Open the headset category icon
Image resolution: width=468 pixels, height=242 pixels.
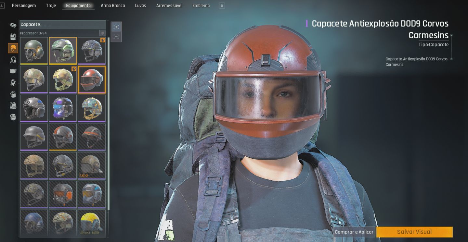tap(13, 60)
